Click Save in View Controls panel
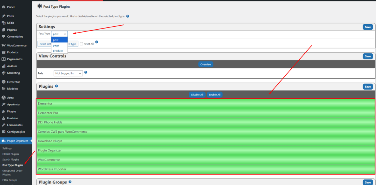376x185 pixels. pyautogui.click(x=368, y=56)
